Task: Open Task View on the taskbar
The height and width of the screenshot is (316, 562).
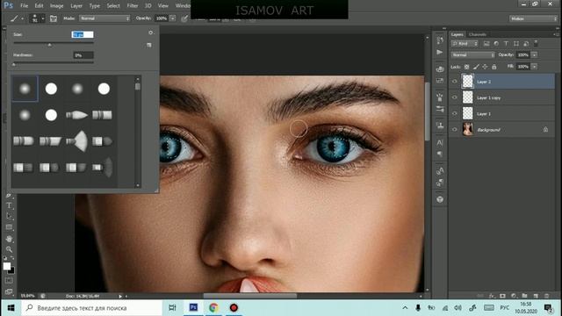Action: point(172,308)
